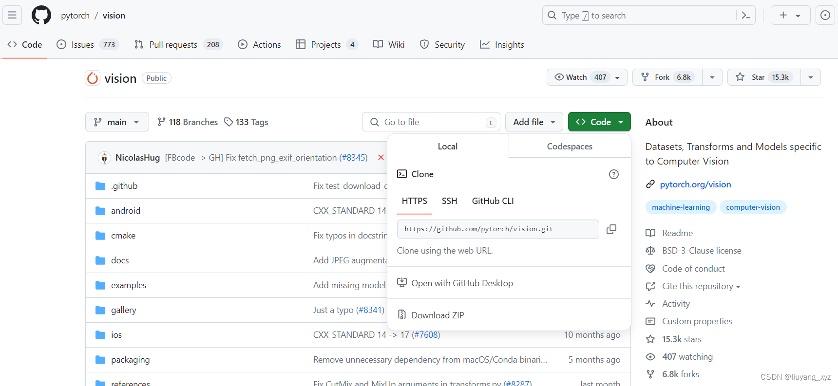838x386 pixels.
Task: Select the HTTPS clone option
Action: point(414,201)
